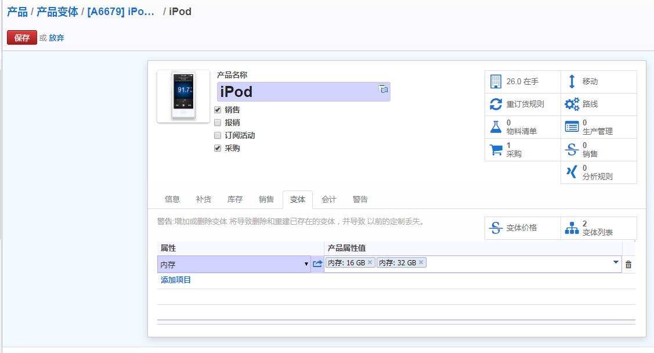654x353 pixels.
Task: Click the 26.0 在手 stat button label
Action: (x=522, y=81)
